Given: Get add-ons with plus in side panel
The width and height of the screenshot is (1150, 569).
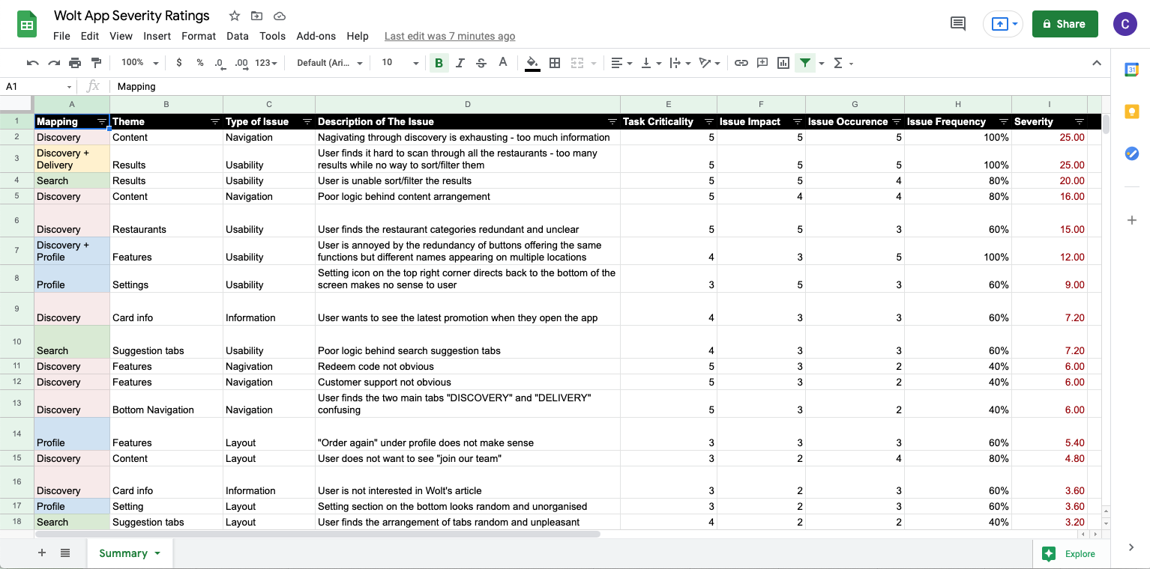Looking at the screenshot, I should click(1132, 220).
